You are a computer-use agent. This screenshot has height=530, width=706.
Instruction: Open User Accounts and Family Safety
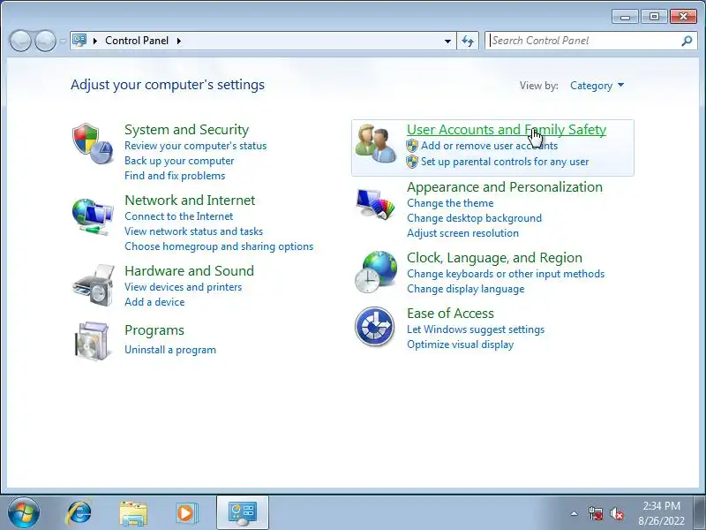(507, 130)
